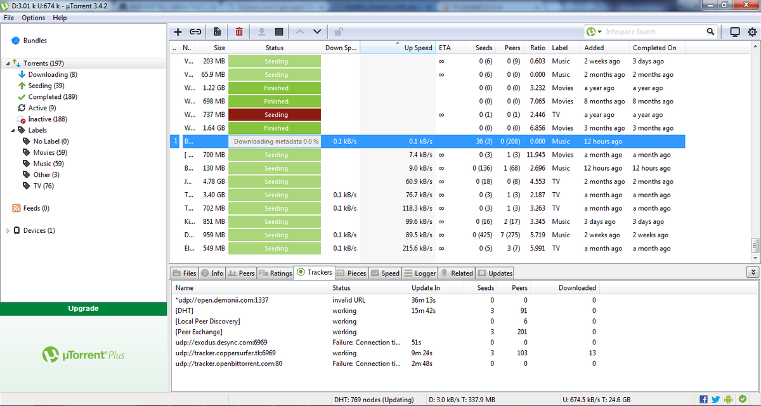Screen dimensions: 761x406
Task: Click the µTorrent Plus banner
Action: (x=84, y=355)
